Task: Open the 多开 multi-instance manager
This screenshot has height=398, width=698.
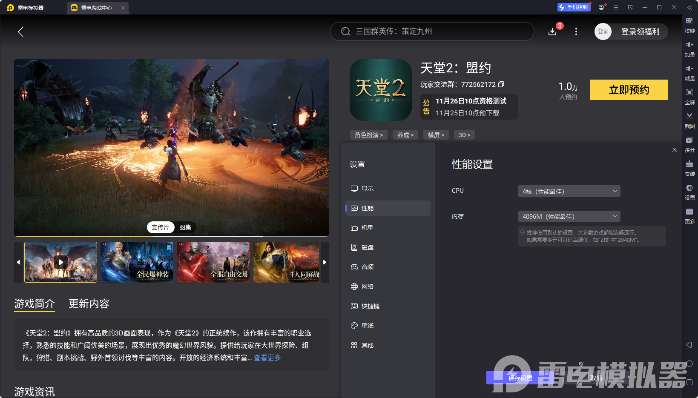Action: [x=690, y=145]
